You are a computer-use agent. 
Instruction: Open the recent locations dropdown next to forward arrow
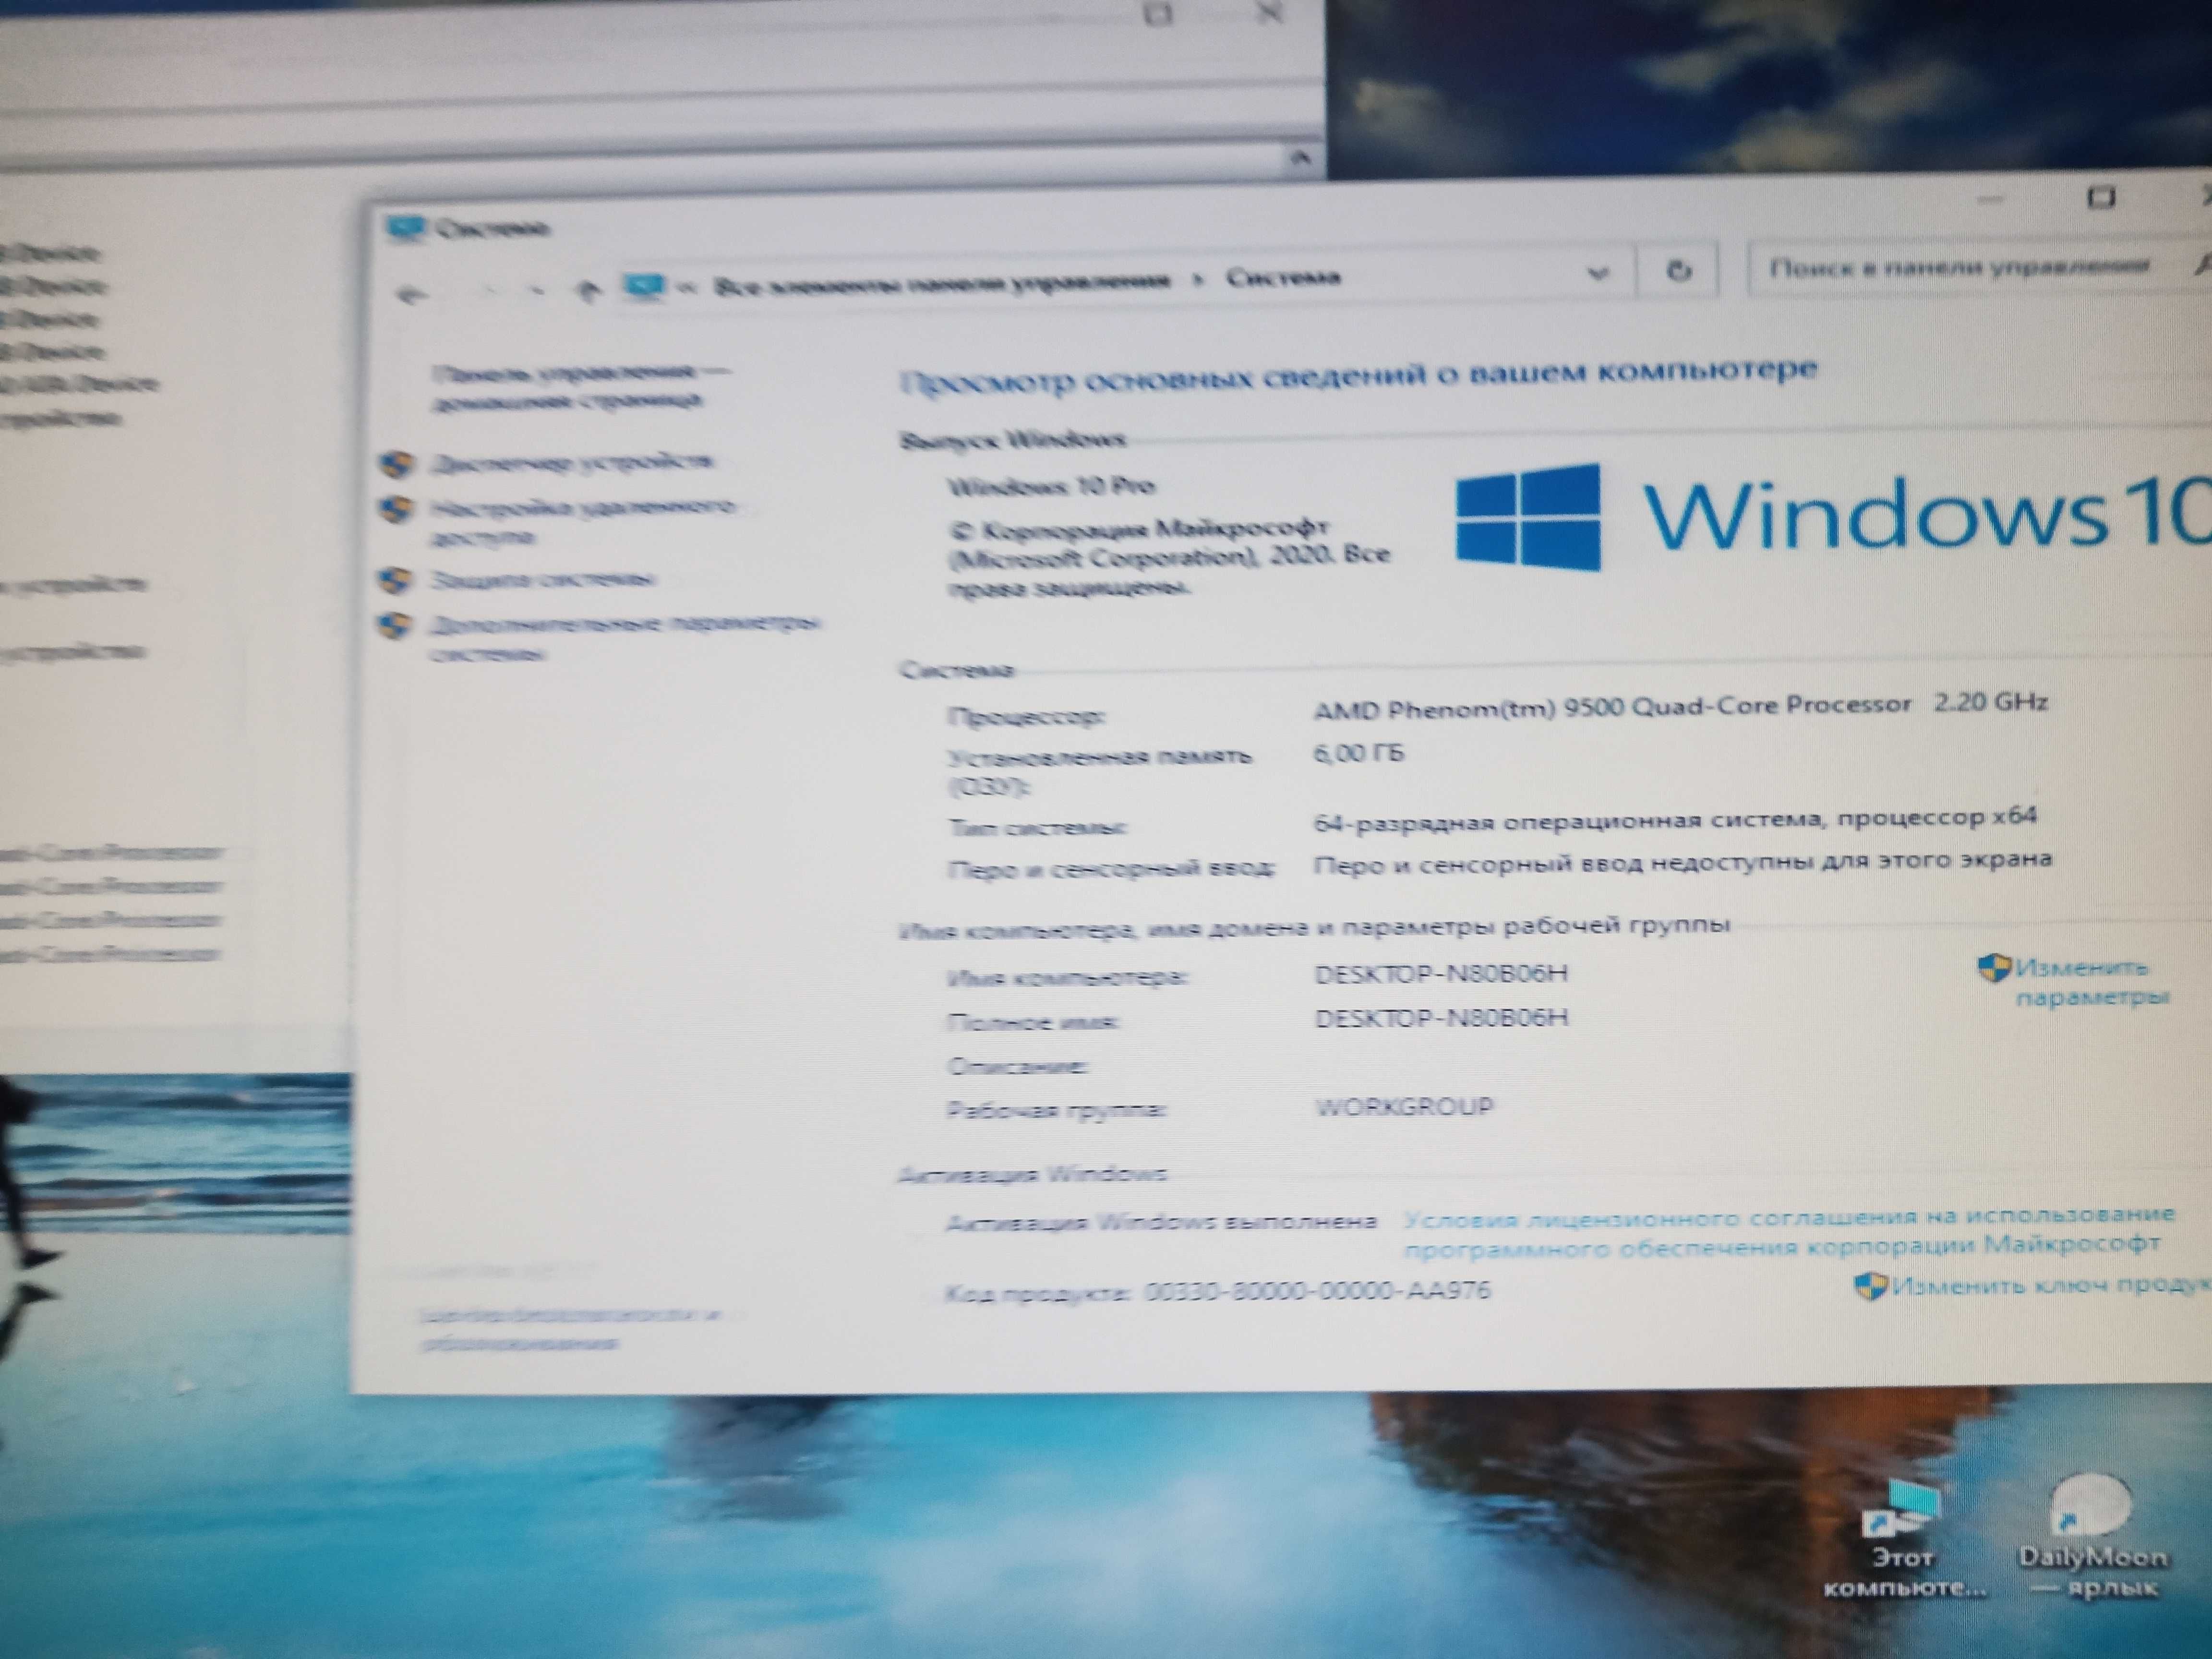coord(537,291)
